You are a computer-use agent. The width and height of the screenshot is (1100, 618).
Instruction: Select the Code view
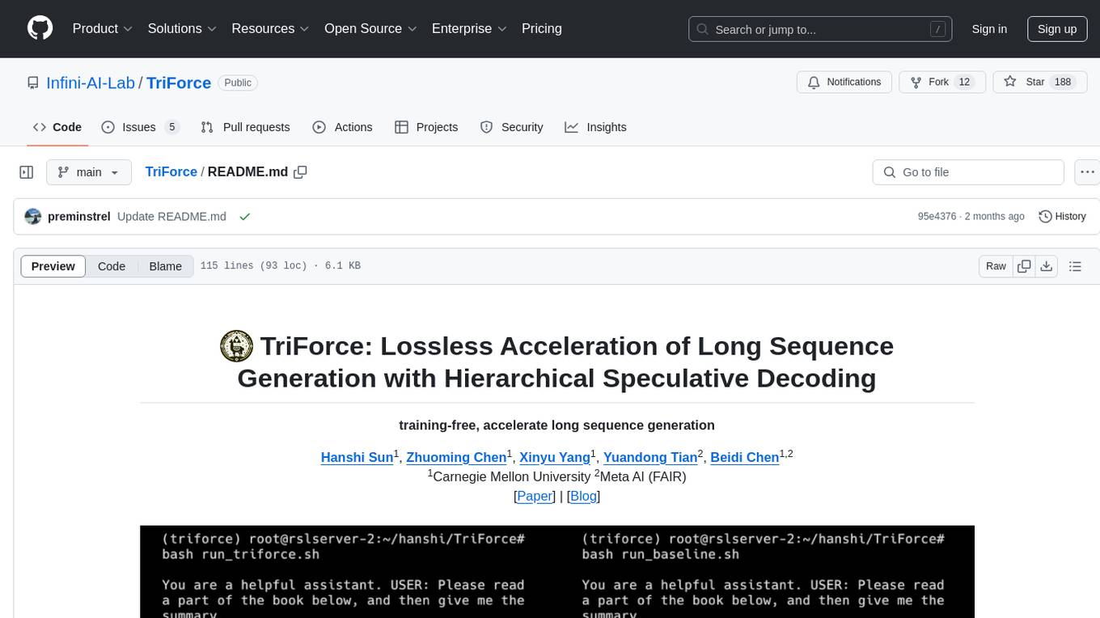[112, 266]
